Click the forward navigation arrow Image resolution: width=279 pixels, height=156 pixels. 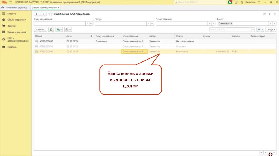point(43,14)
